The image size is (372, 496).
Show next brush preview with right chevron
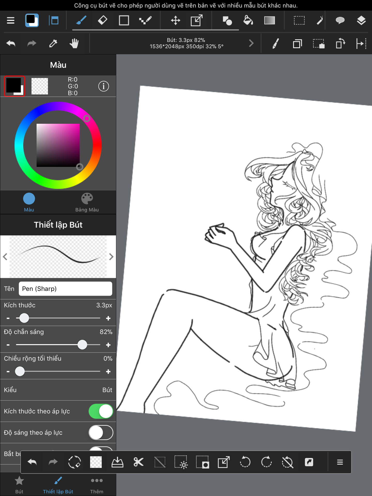pos(111,257)
